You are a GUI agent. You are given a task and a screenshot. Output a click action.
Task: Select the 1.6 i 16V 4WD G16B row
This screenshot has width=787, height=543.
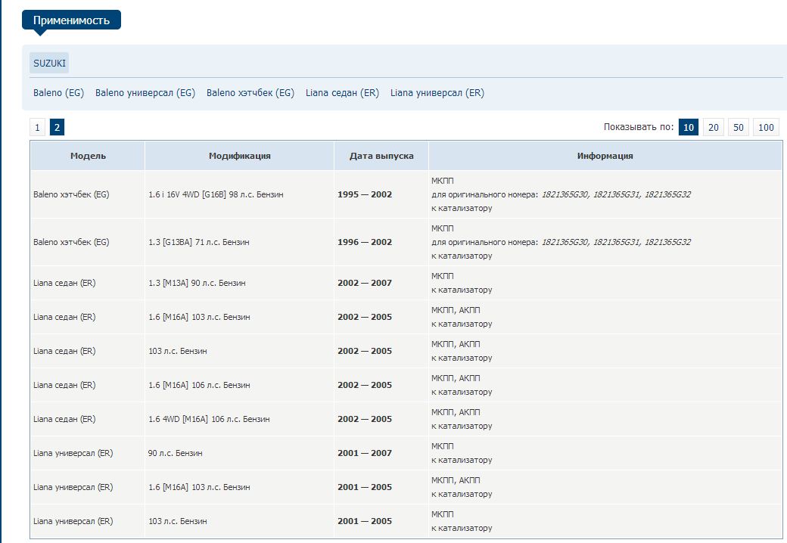click(216, 194)
